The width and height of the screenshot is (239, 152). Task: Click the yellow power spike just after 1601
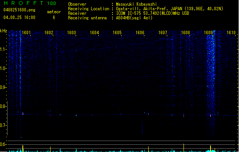coord(23,149)
